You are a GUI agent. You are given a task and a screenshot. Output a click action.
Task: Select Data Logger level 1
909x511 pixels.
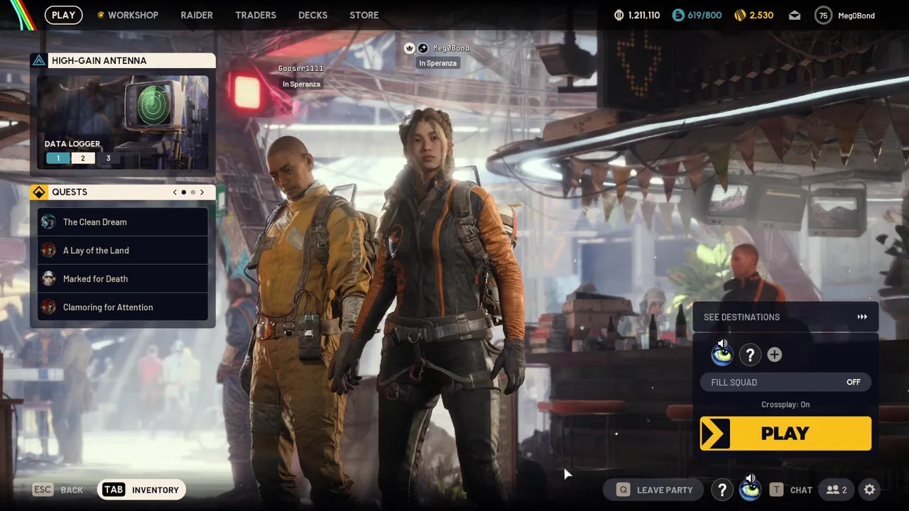coord(58,158)
